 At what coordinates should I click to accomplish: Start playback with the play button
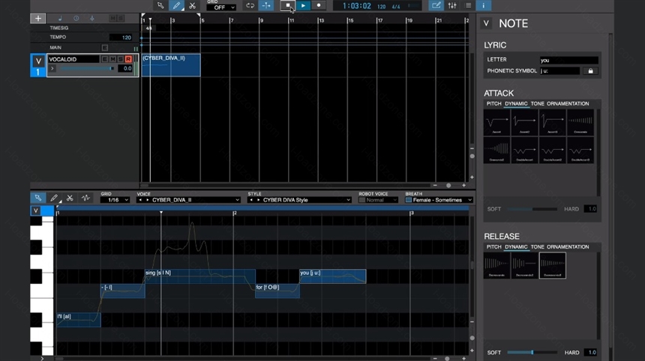pos(303,5)
